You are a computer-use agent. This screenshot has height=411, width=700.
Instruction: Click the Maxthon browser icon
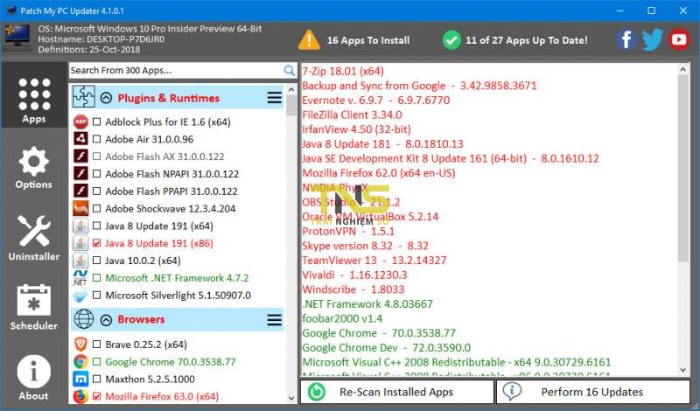(x=80, y=380)
